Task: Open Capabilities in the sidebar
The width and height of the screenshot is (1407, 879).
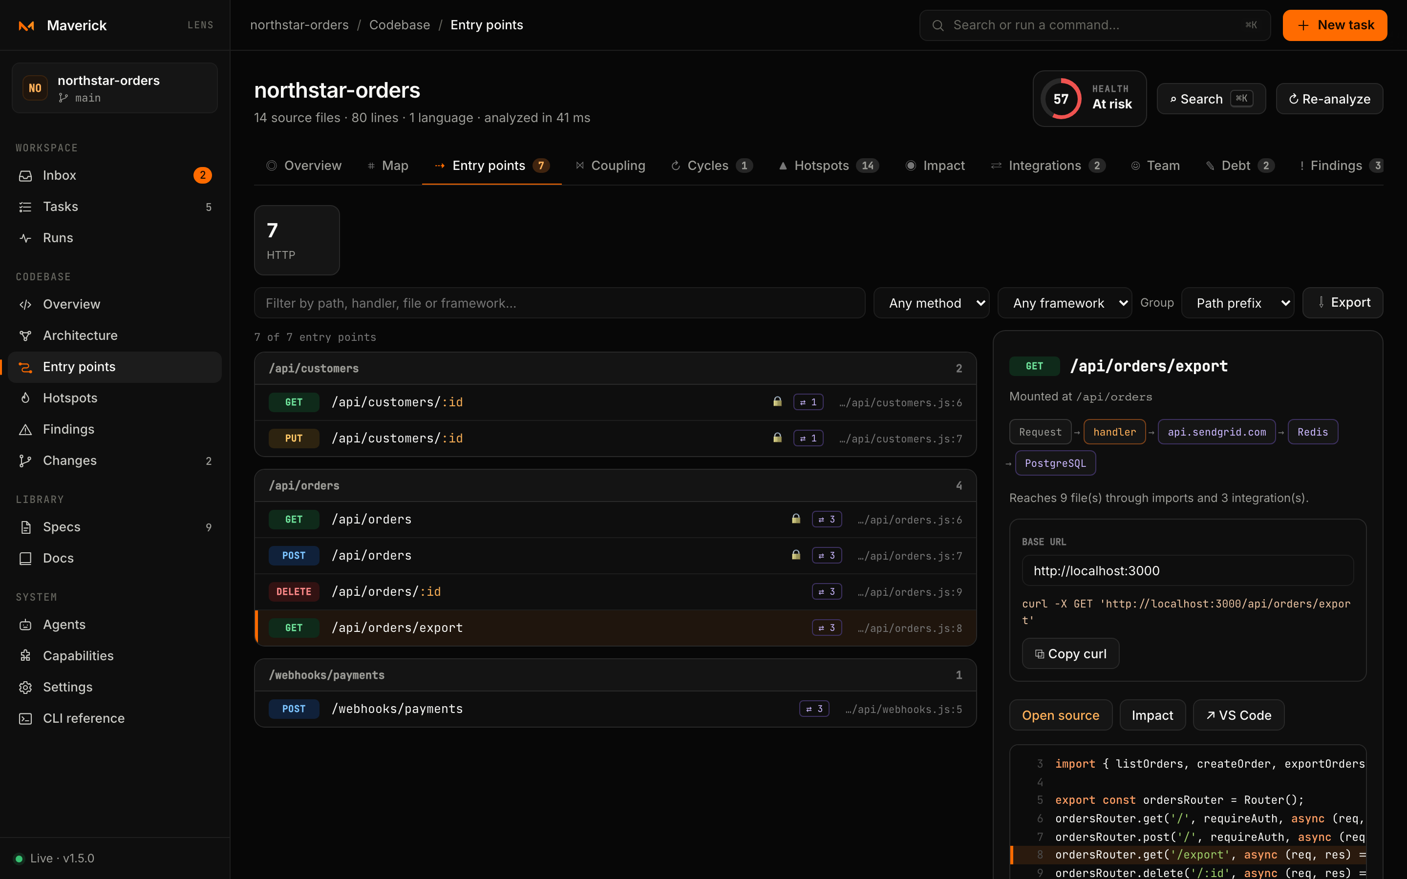Action: (x=114, y=656)
